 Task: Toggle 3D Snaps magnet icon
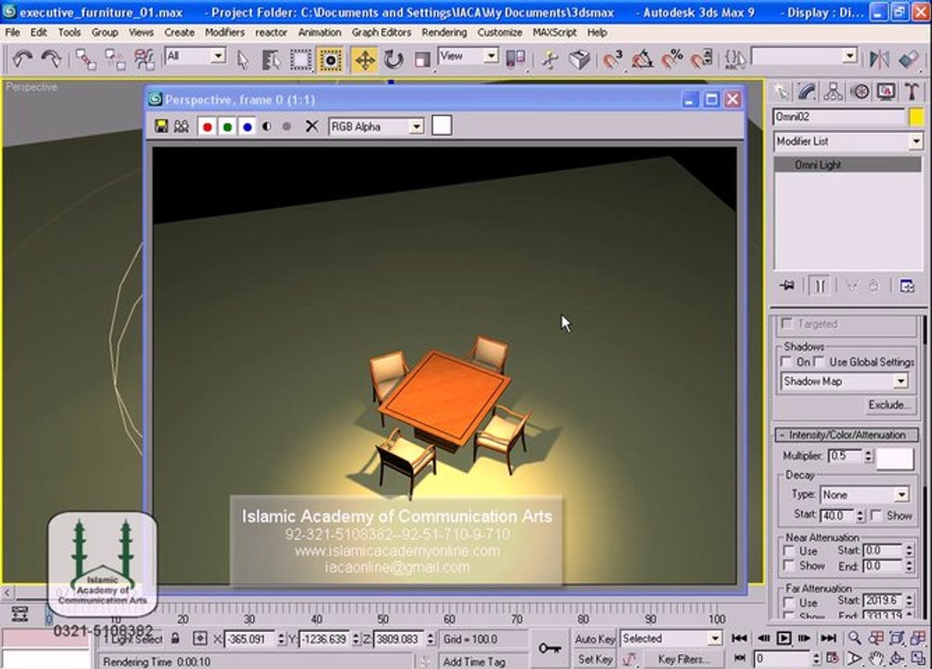612,59
